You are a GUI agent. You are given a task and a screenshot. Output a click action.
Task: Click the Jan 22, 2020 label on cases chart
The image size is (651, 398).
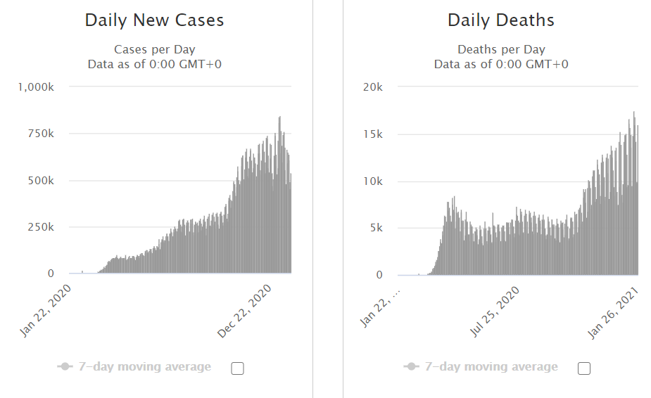[47, 312]
